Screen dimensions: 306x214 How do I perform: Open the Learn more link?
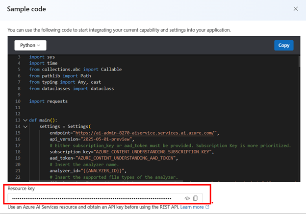[x=192, y=207]
